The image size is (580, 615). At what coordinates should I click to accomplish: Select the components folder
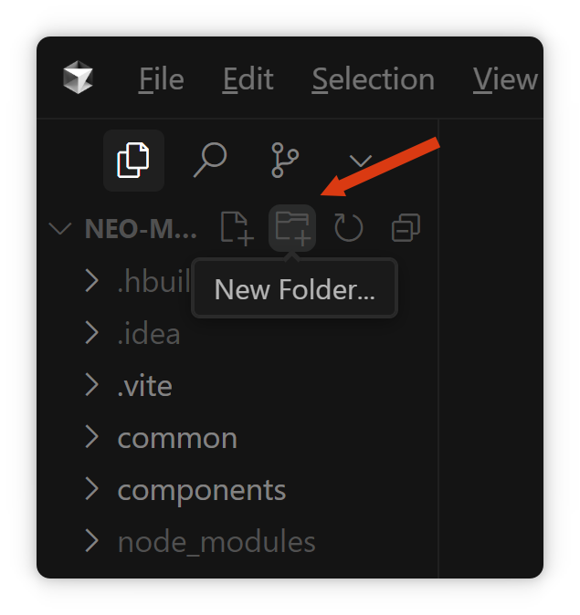202,490
